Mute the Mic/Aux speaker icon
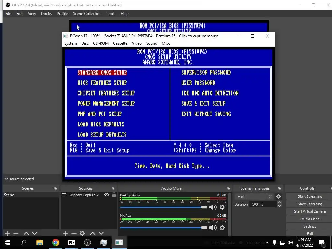Image resolution: width=332 pixels, height=249 pixels. click(x=213, y=228)
